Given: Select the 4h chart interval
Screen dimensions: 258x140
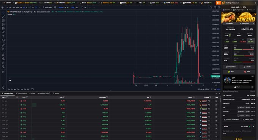Looking at the screenshot, I should (x=24, y=8).
